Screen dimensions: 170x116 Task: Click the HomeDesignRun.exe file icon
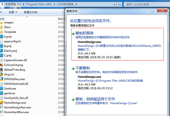(x=1, y=107)
